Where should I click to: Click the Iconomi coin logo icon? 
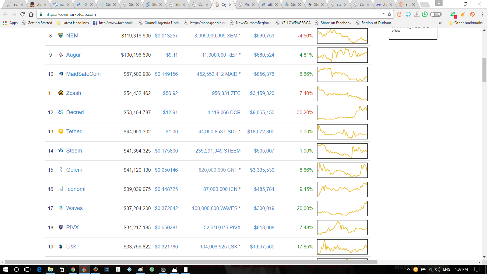pyautogui.click(x=61, y=189)
